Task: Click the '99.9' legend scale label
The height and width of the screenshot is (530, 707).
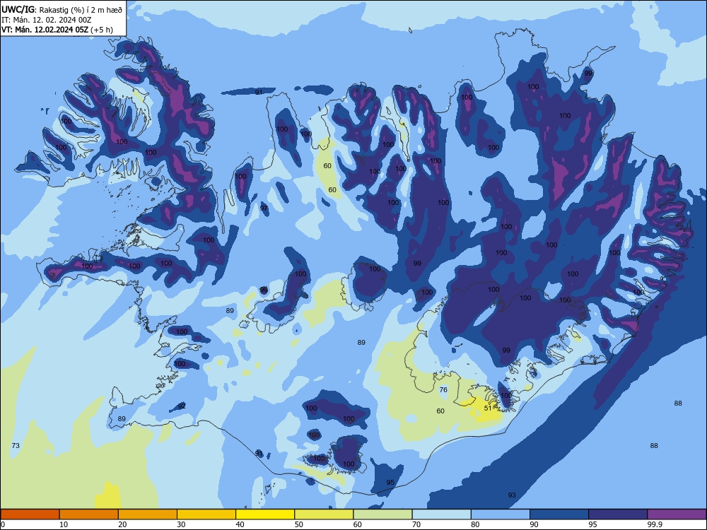Action: pos(655,524)
